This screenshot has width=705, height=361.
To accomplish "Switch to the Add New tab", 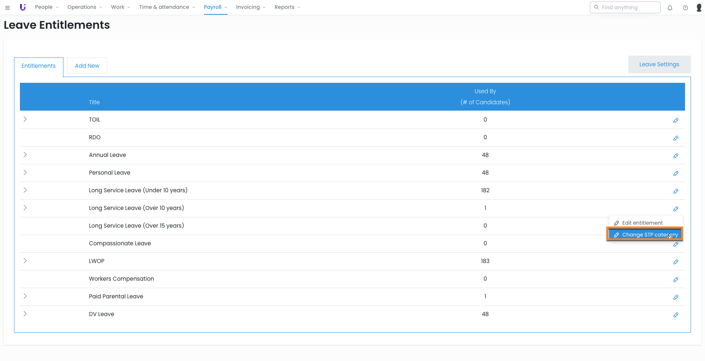I will point(87,66).
